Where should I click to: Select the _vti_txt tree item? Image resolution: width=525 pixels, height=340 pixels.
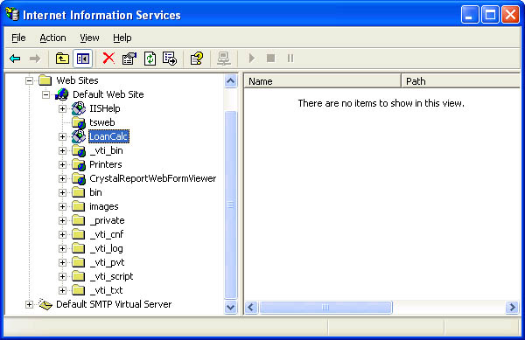click(106, 290)
